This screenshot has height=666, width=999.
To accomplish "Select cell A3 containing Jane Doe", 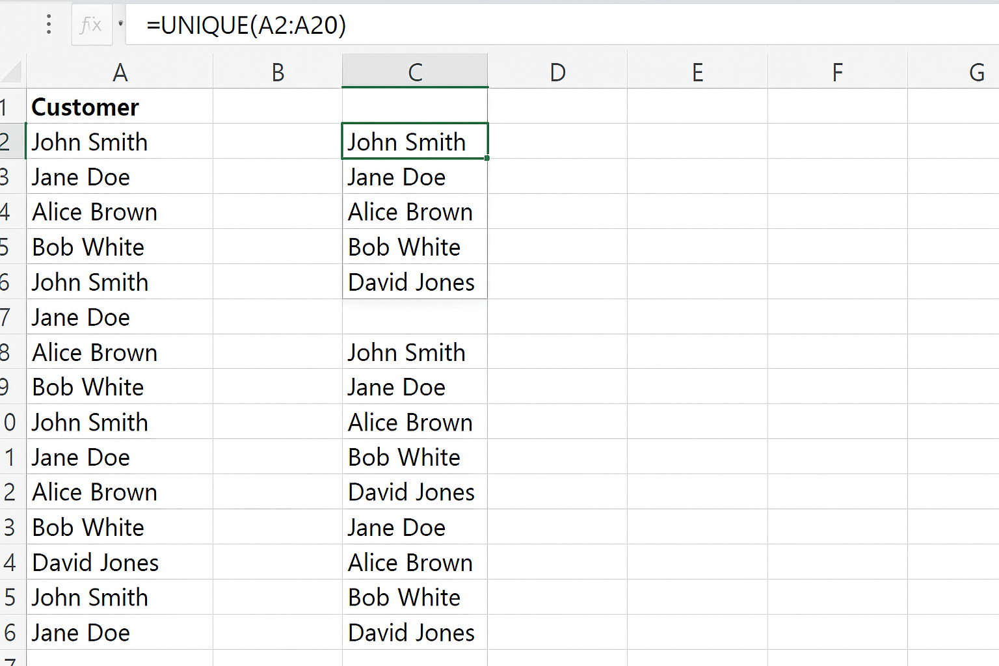I will click(x=120, y=176).
